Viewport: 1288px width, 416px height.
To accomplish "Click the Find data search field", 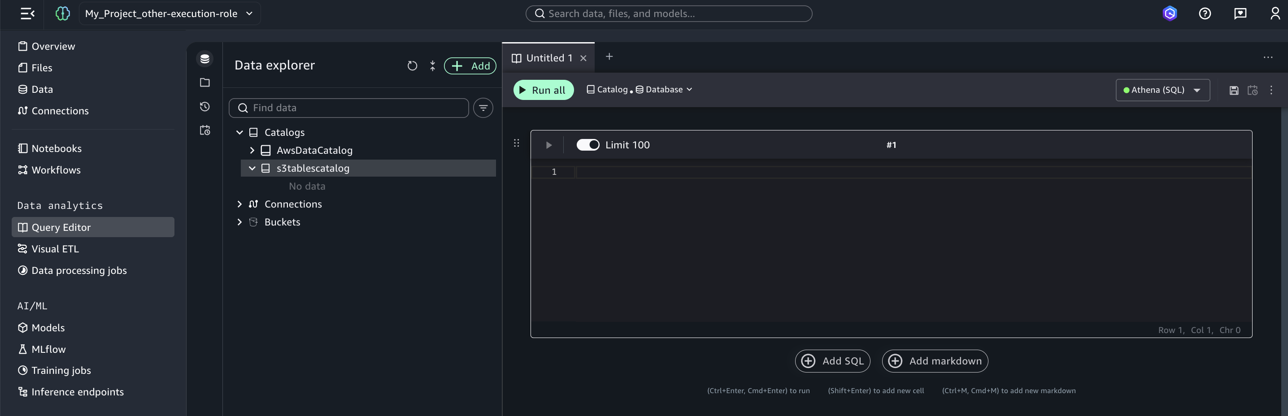I will point(348,108).
